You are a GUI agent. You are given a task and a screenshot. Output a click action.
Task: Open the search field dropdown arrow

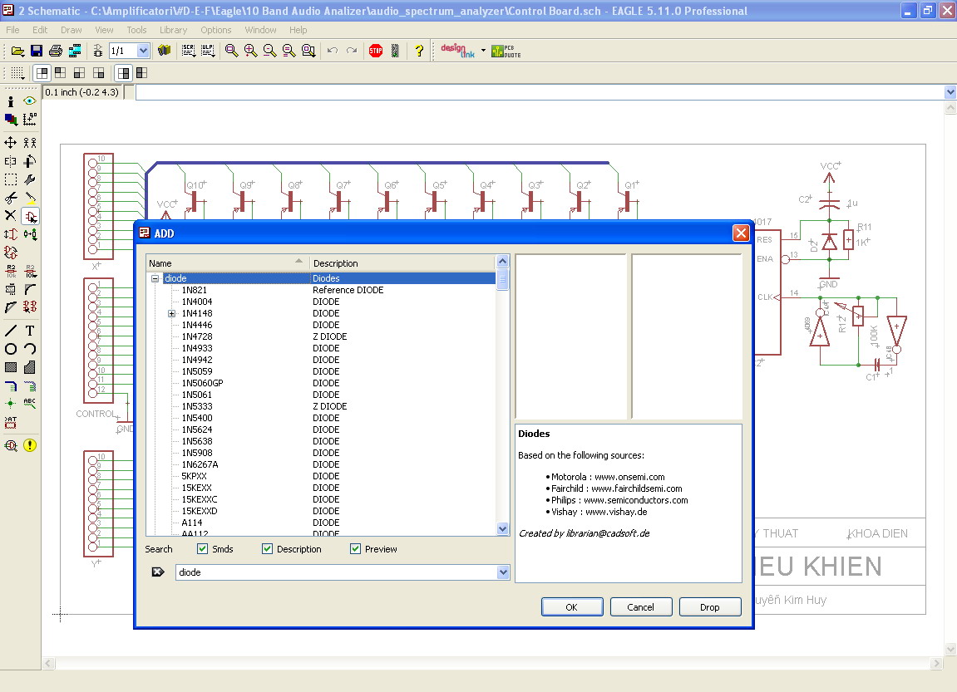(502, 572)
